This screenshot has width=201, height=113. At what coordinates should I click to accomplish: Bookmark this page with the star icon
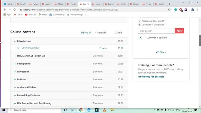169,10
